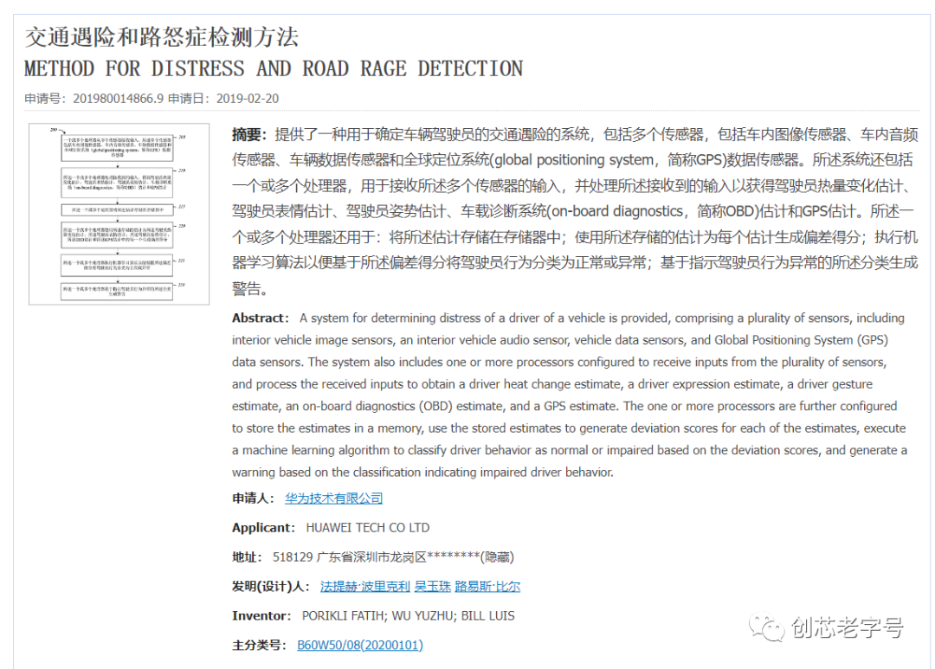935x669 pixels.
Task: Click the Abstract label
Action: pos(260,318)
